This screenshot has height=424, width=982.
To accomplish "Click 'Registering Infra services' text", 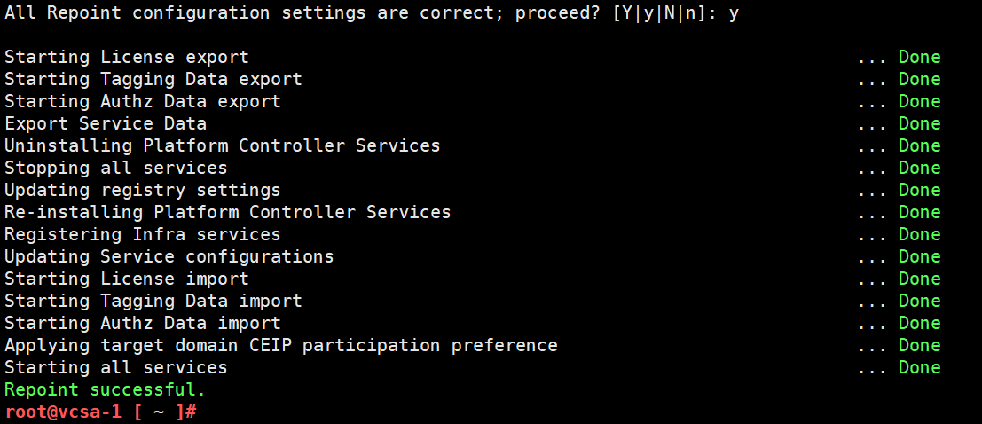I will pos(143,234).
